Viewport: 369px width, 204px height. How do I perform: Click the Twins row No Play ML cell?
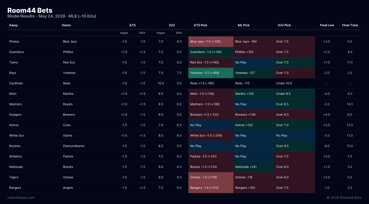click(x=254, y=62)
